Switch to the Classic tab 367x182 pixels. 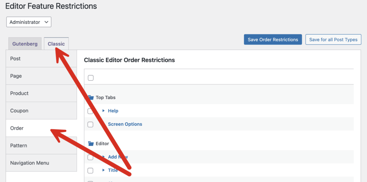tap(56, 44)
